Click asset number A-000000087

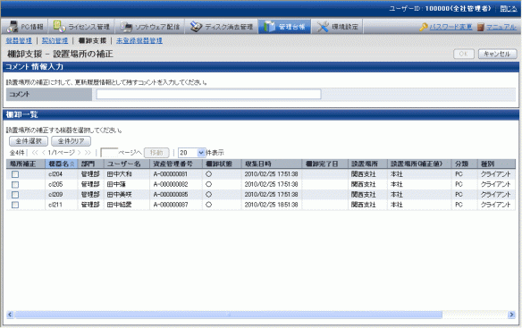click(x=171, y=205)
